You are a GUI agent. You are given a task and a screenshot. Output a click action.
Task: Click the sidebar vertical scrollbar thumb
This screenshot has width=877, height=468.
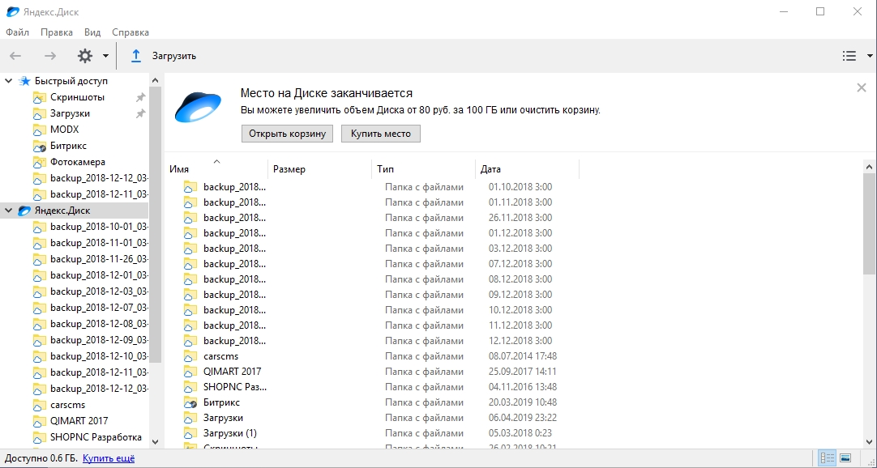[x=156, y=226]
